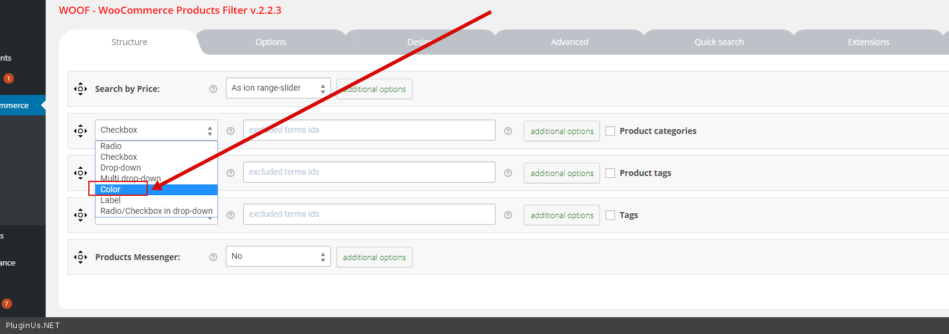949x334 pixels.
Task: Switch to the Options tab
Action: (x=271, y=42)
